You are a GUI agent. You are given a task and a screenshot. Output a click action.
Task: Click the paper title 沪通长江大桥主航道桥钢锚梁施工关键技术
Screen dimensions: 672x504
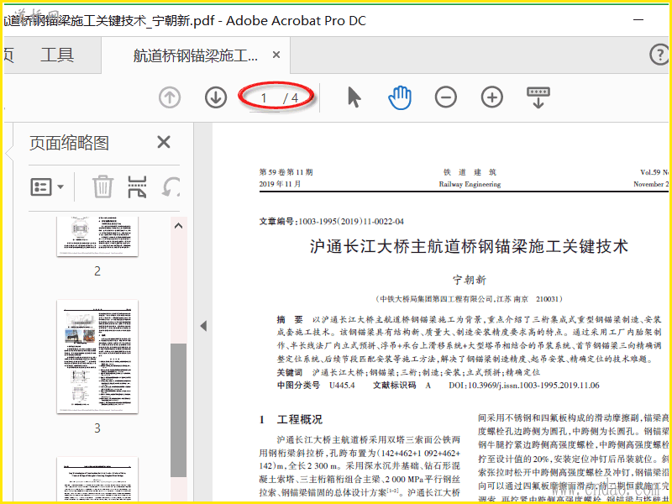(x=469, y=246)
